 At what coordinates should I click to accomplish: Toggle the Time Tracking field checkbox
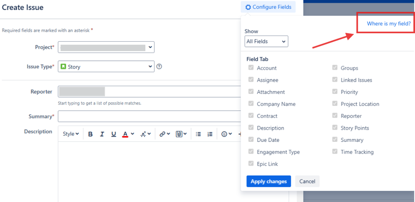pyautogui.click(x=335, y=151)
